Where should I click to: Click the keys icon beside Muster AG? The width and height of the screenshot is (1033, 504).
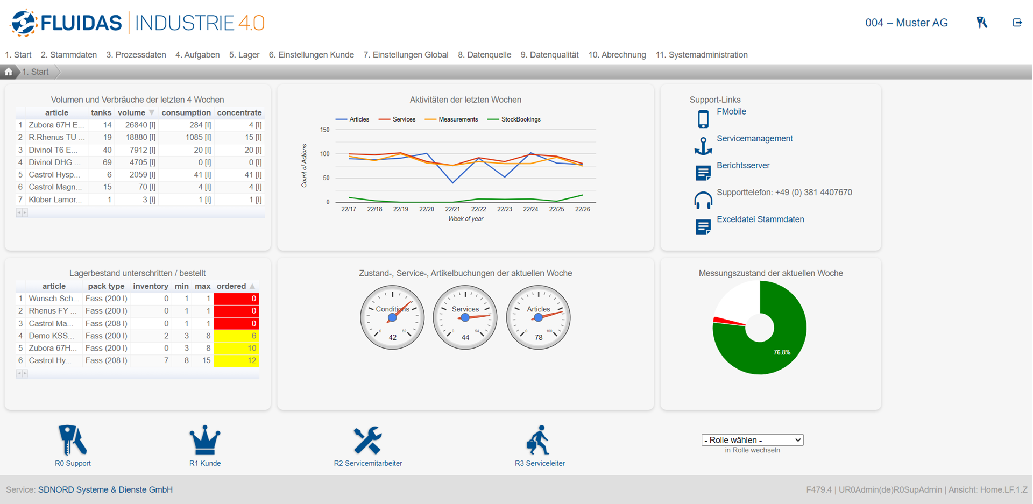[982, 23]
